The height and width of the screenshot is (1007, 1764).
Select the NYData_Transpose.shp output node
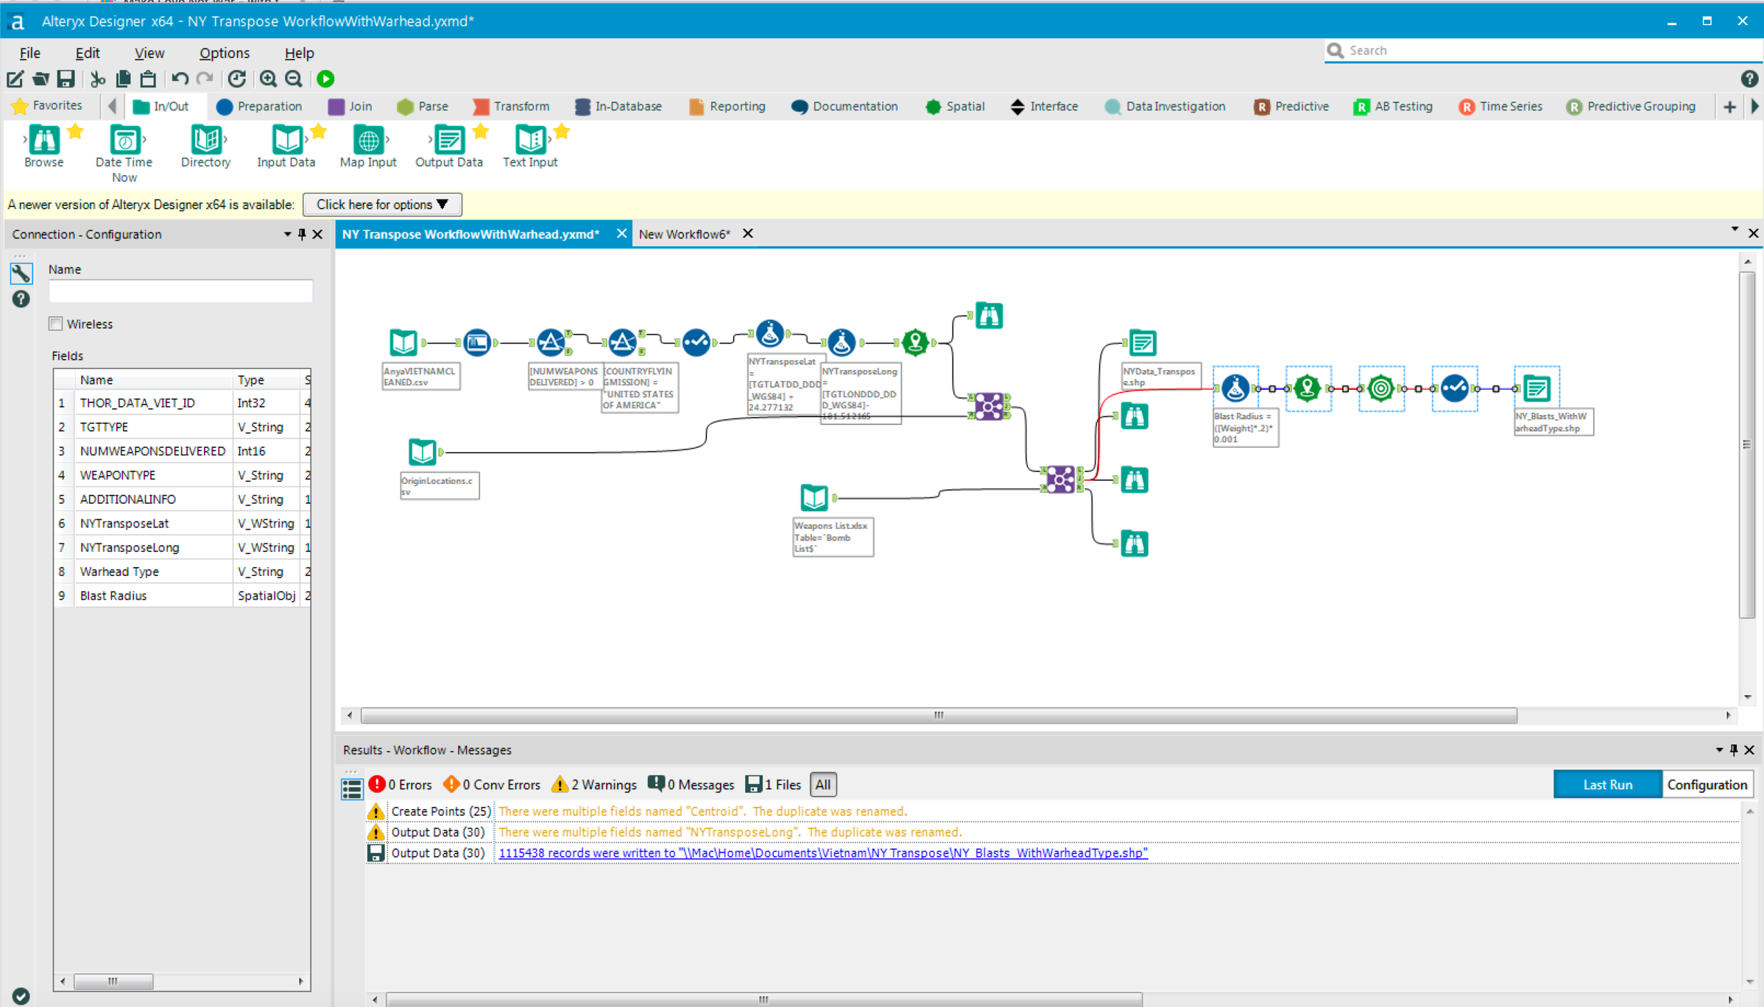(x=1143, y=342)
